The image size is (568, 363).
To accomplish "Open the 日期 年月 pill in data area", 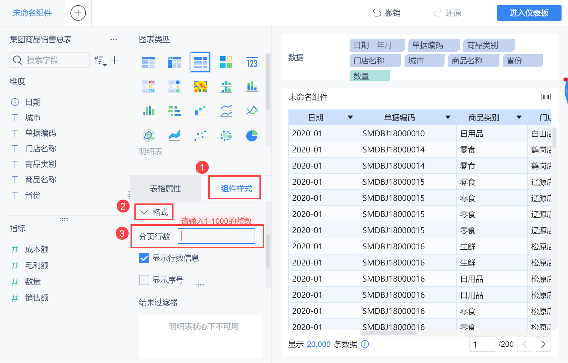I will [377, 45].
